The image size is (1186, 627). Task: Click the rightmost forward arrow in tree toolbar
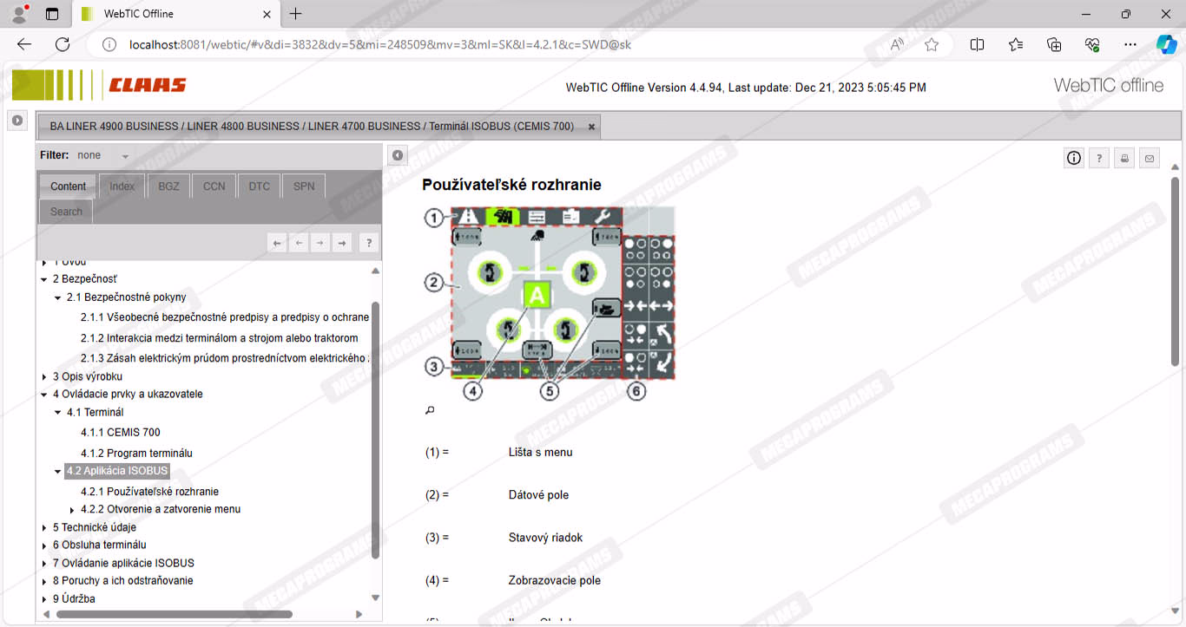pos(342,243)
